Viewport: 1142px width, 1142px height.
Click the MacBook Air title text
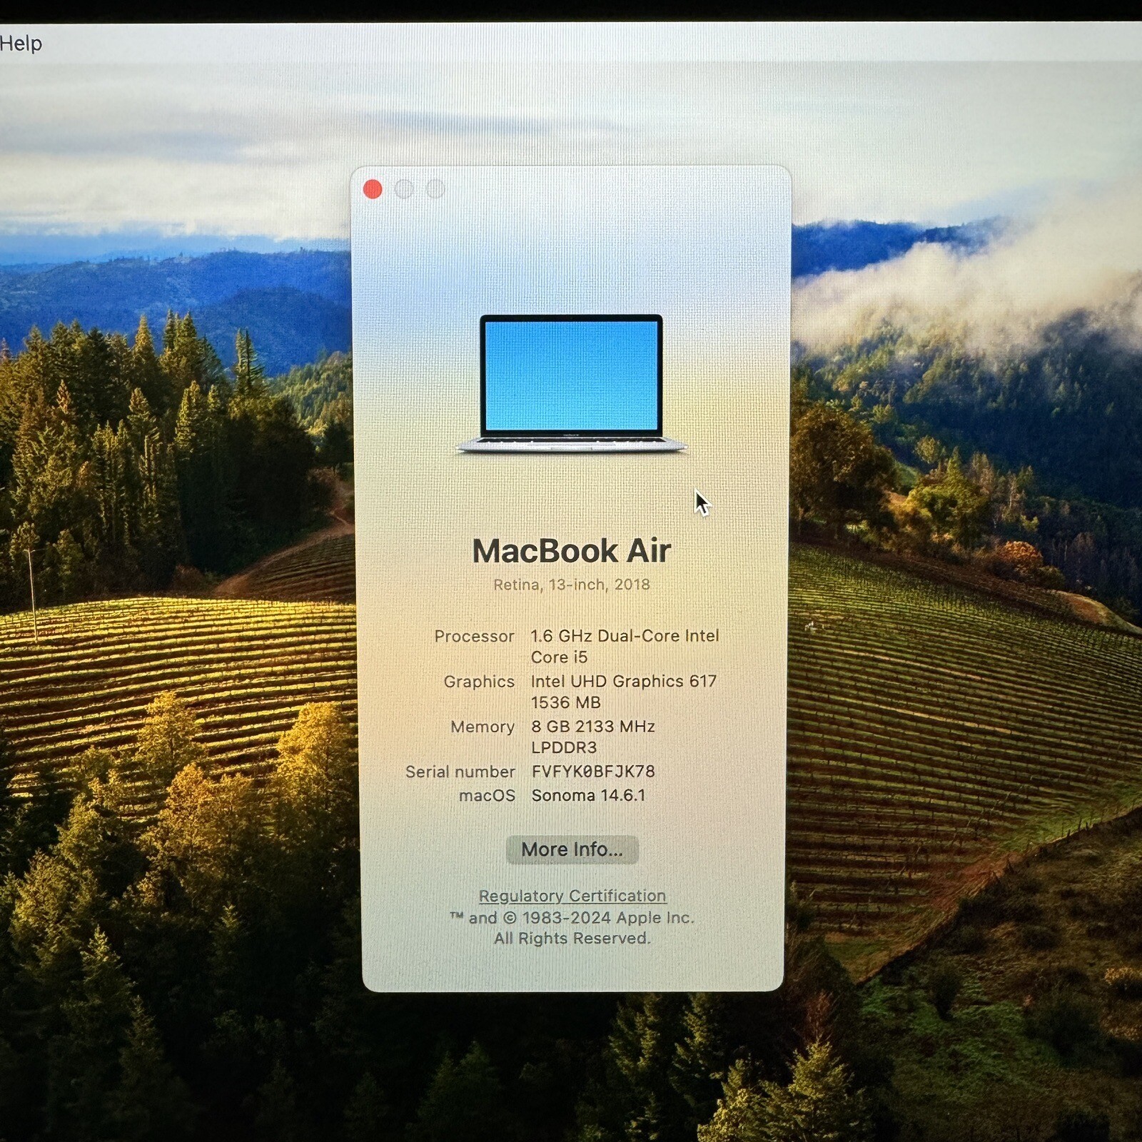571,551
